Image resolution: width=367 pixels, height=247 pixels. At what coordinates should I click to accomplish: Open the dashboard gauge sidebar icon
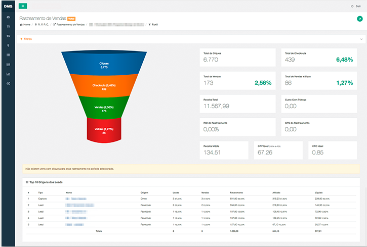click(x=8, y=18)
